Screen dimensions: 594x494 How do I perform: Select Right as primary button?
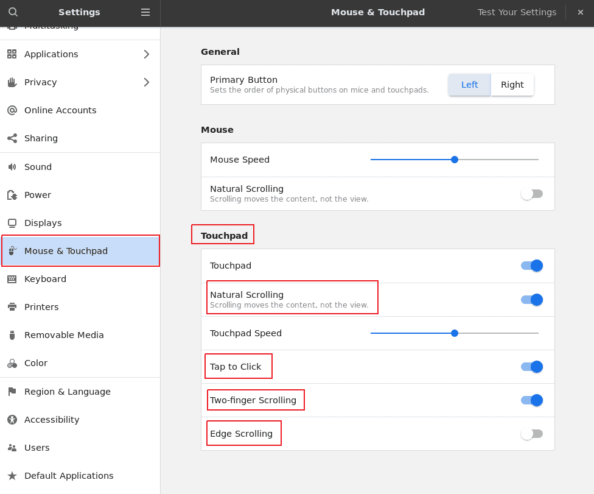(512, 85)
